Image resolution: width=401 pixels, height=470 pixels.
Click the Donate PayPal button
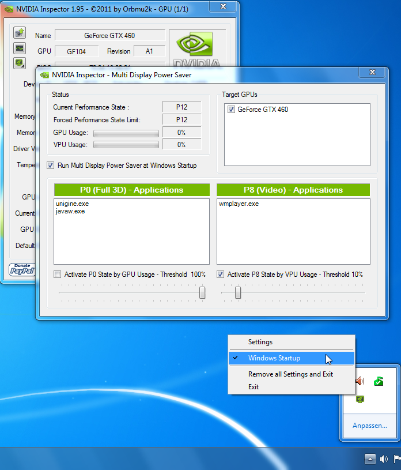(21, 269)
